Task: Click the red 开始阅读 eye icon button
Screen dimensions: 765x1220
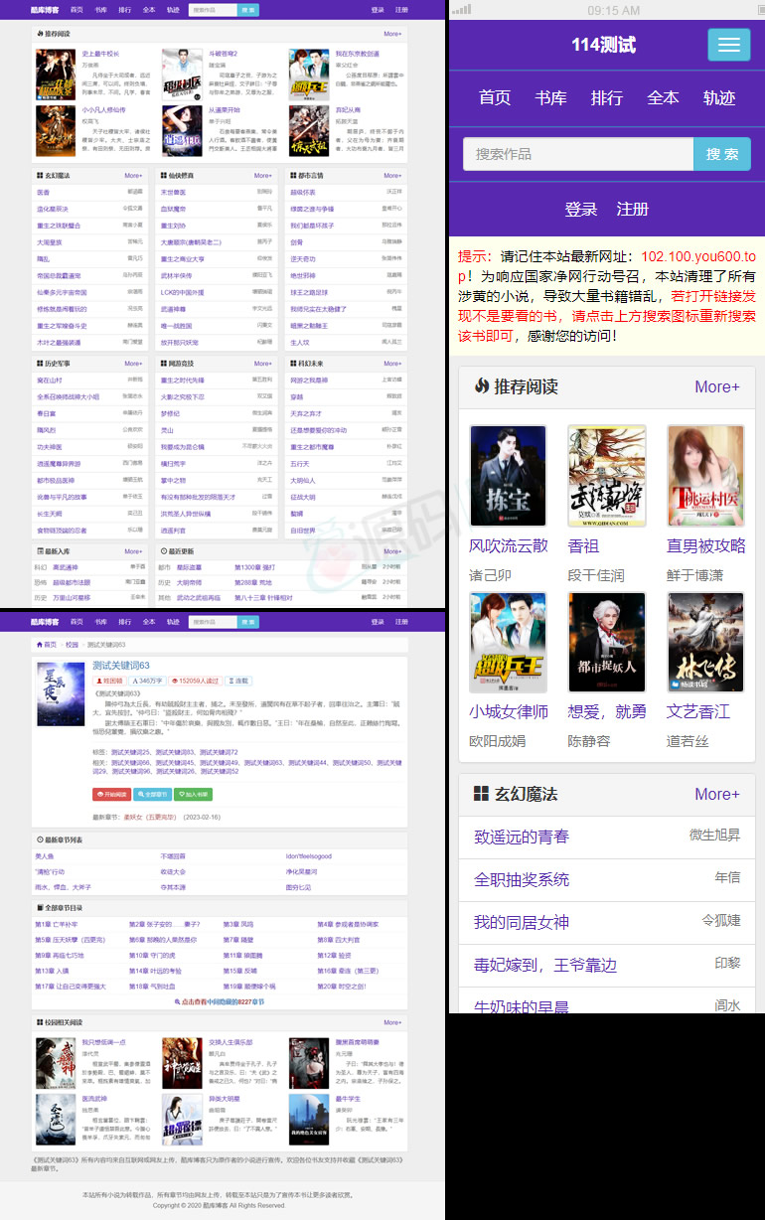Action: (111, 795)
